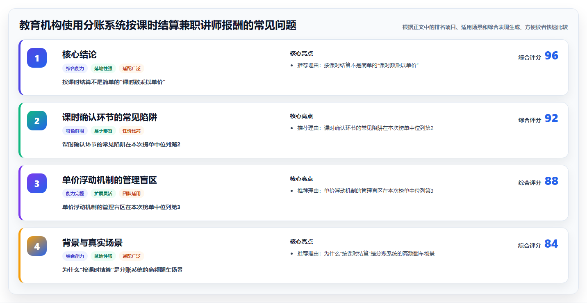Image resolution: width=587 pixels, height=303 pixels.
Task: Click the rank 4 number badge
Action: (x=37, y=246)
